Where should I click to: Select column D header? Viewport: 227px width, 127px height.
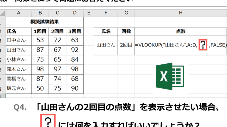pyautogui.click(x=75, y=13)
